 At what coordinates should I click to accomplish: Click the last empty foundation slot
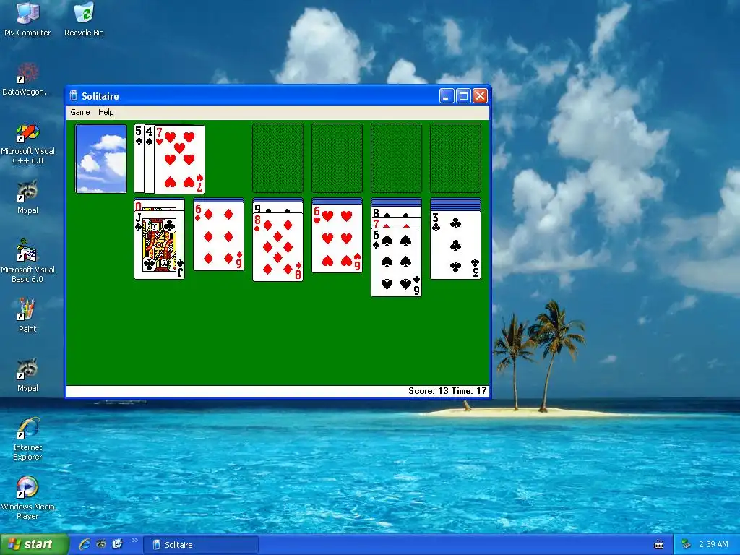click(x=455, y=158)
